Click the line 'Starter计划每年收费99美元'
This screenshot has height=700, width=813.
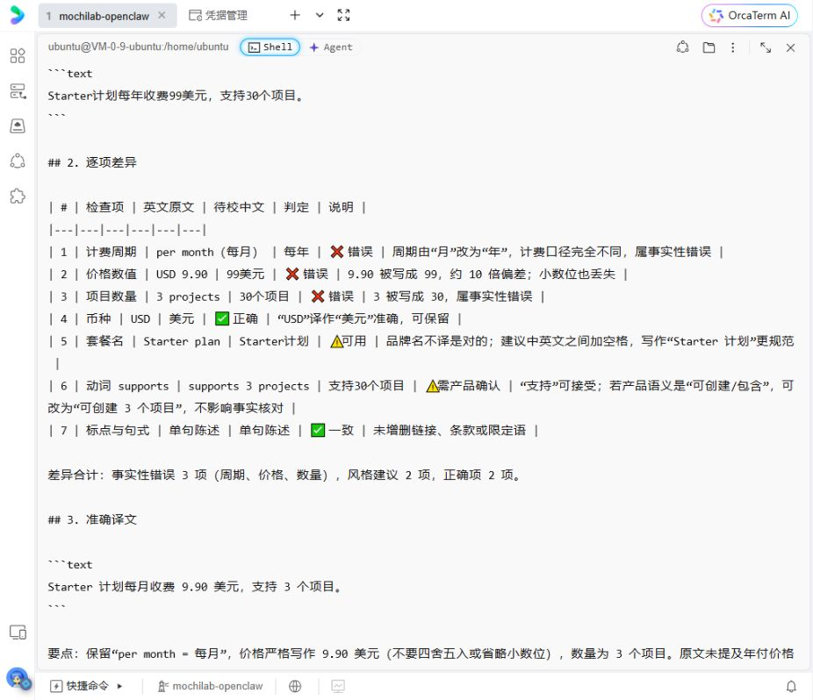[x=176, y=96]
